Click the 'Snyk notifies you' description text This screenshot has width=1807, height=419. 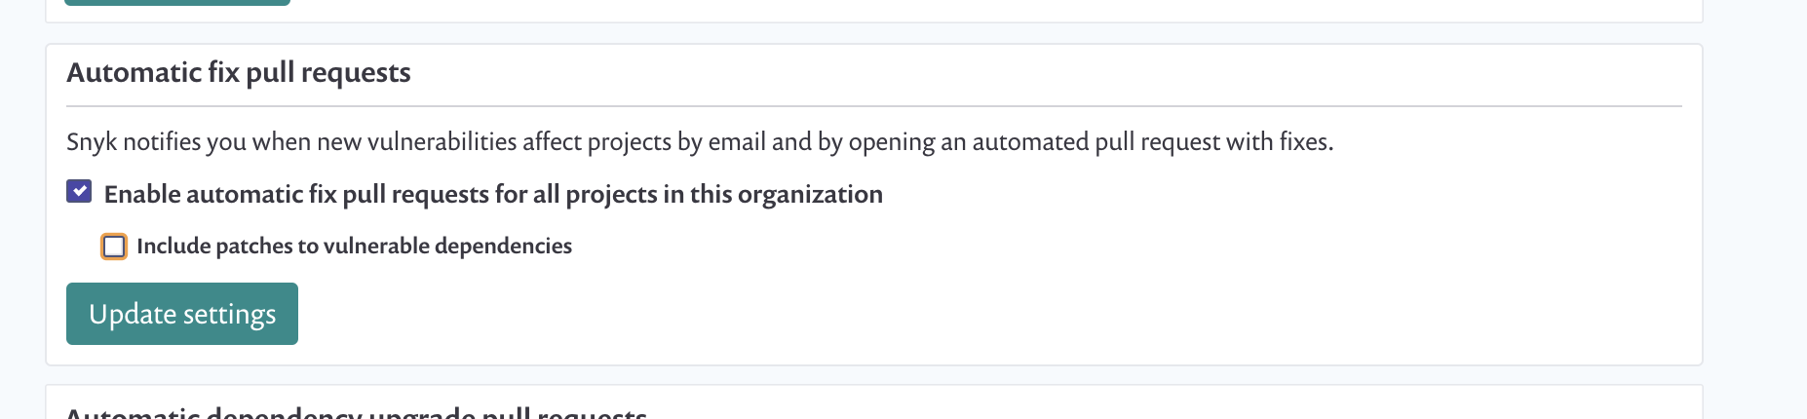700,141
